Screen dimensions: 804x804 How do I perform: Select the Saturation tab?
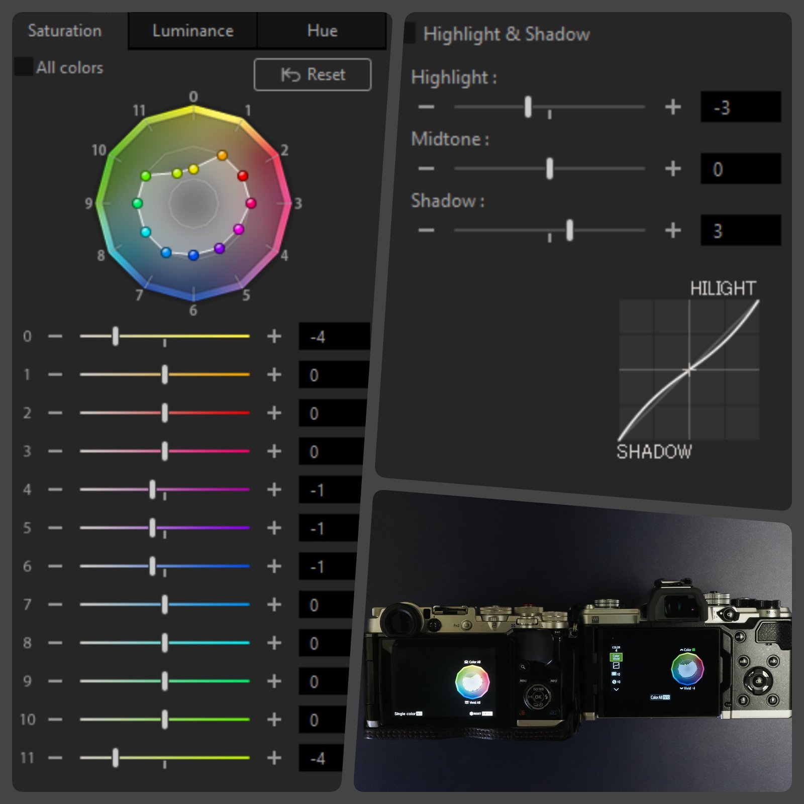click(x=65, y=30)
